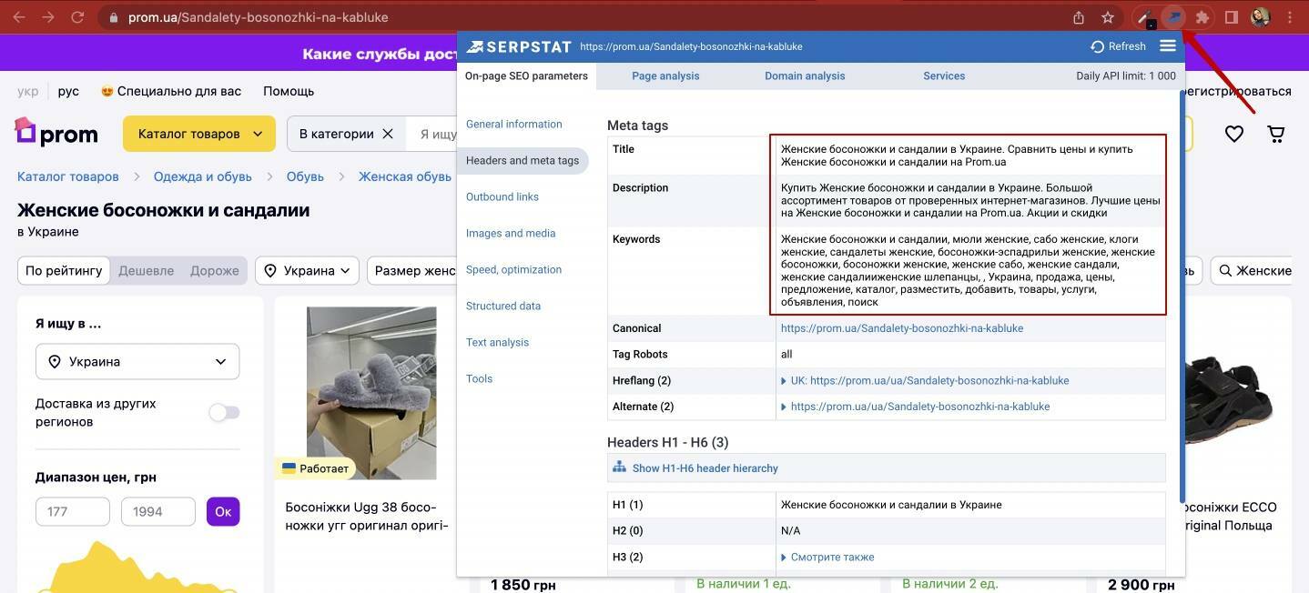Viewport: 1309px width, 593px height.
Task: Click the share icon in address bar
Action: point(1079,17)
